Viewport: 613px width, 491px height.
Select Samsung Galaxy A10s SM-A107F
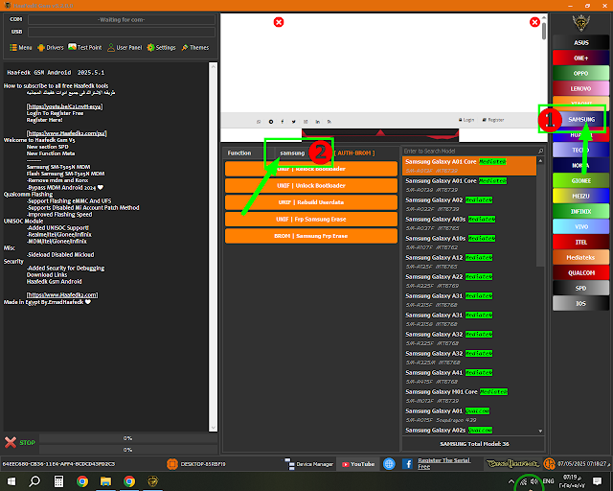[469, 243]
